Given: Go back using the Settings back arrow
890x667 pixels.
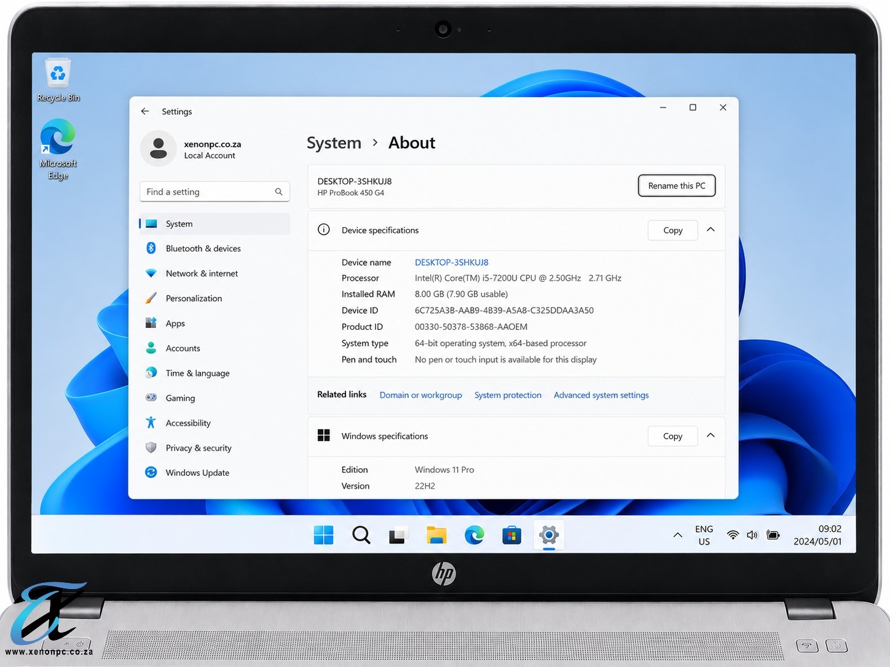Looking at the screenshot, I should pos(145,111).
